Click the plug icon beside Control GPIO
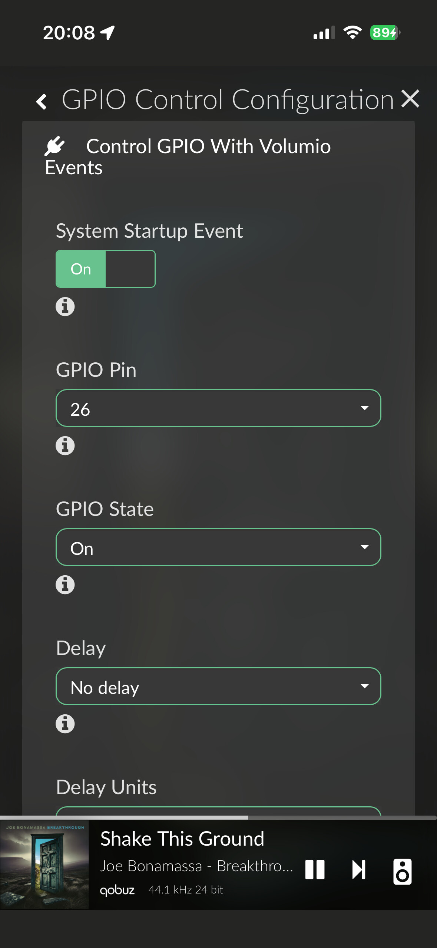The height and width of the screenshot is (948, 437). pyautogui.click(x=54, y=146)
